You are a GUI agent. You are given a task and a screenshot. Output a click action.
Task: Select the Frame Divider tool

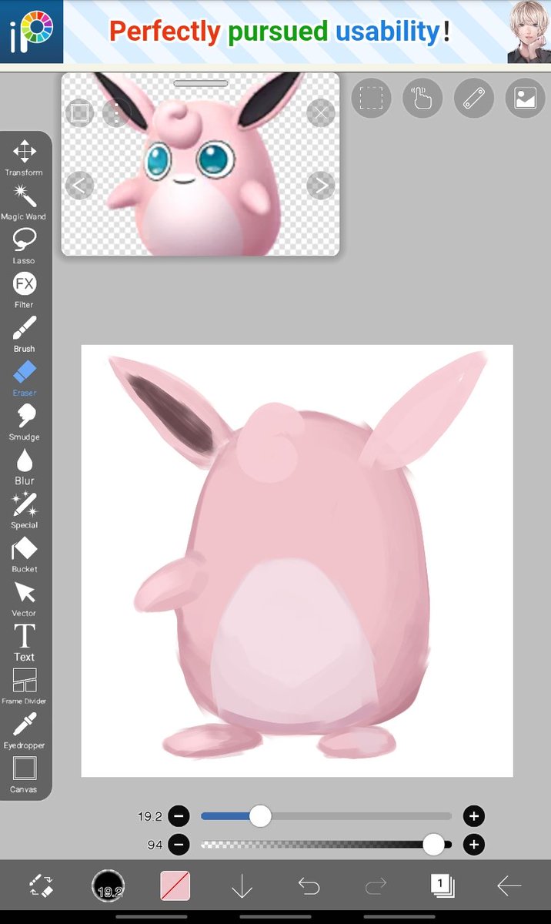click(25, 687)
